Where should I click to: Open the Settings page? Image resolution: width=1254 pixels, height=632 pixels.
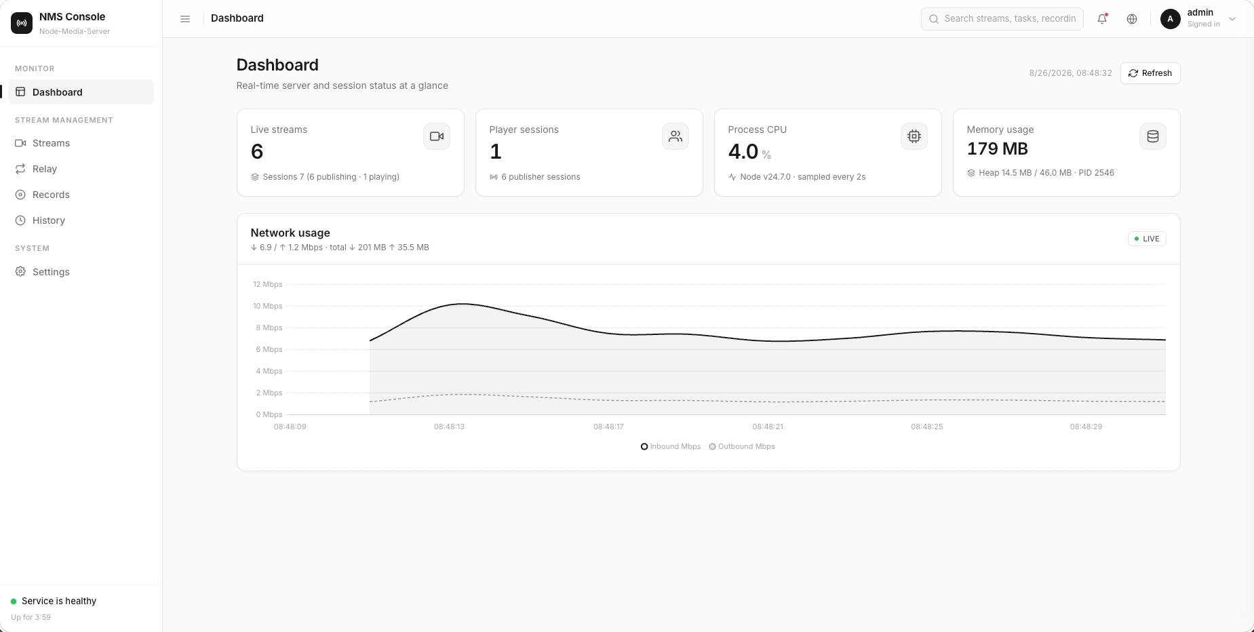pos(81,272)
